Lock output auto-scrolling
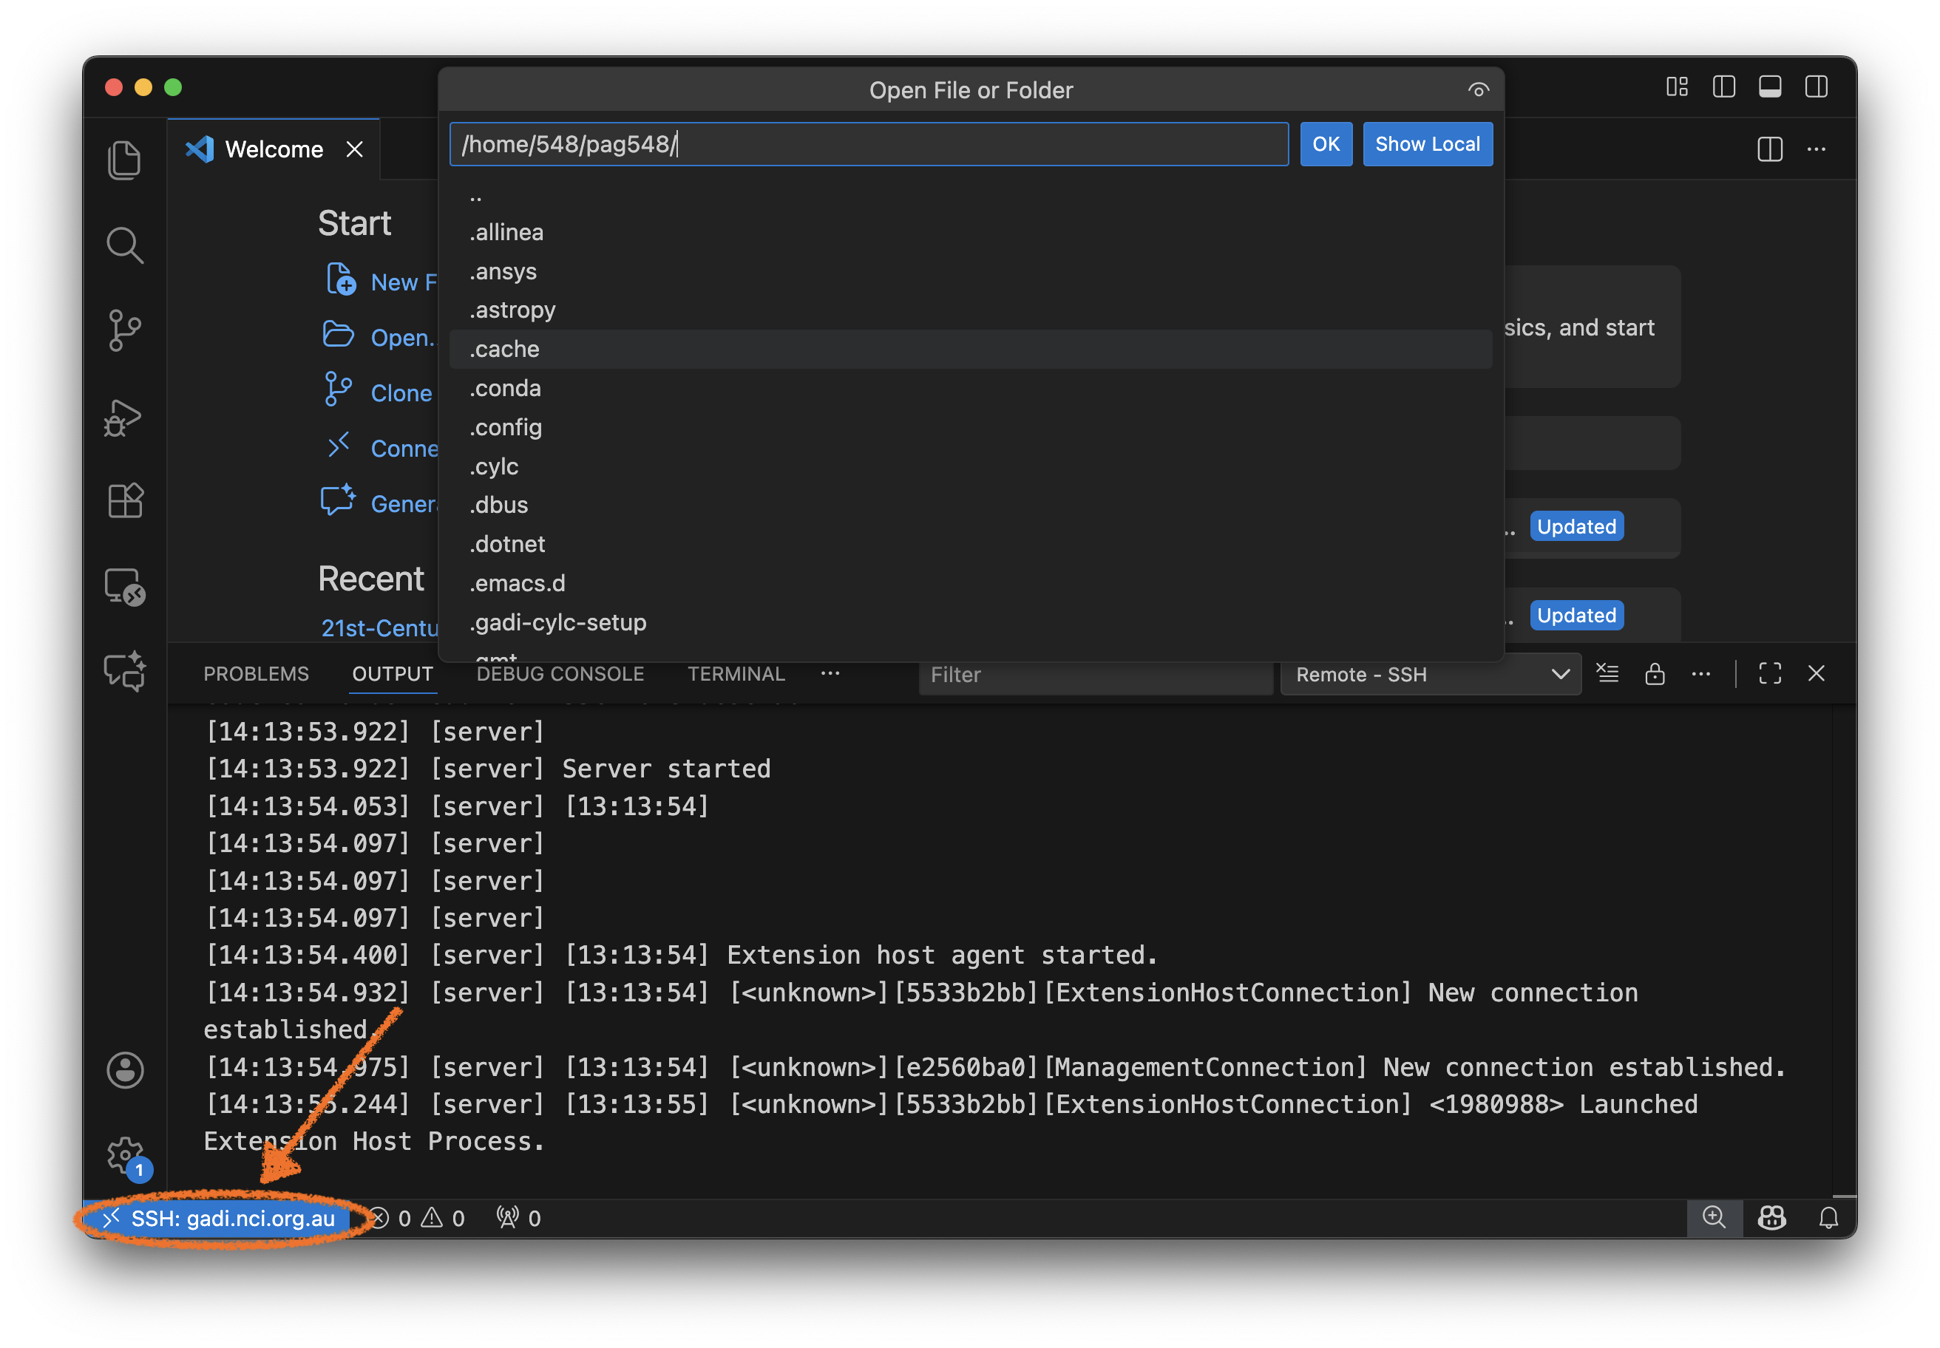The width and height of the screenshot is (1940, 1348). pos(1655,674)
